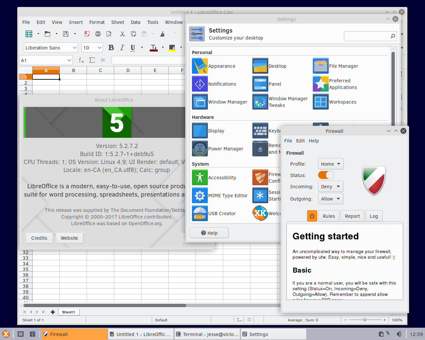The width and height of the screenshot is (425, 340).
Task: Add a new sheet with the plus icon
Action: pyautogui.click(x=53, y=312)
